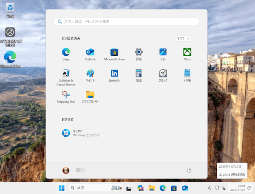Image resolution: width=255 pixels, height=194 pixels.
Task: Launch クロック (Clock) app
Action: [163, 76]
